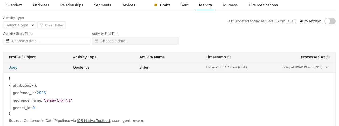Screen dimensions: 339x126
Task: Click the timestamp Today at 8:04:42 am
Action: tap(226, 67)
